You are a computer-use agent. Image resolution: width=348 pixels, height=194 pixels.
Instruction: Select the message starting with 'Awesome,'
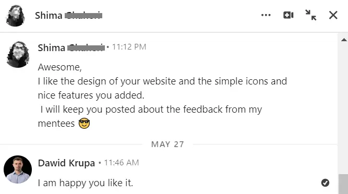tap(162, 95)
